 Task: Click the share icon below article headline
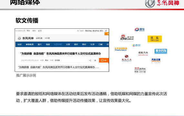pos(90,60)
